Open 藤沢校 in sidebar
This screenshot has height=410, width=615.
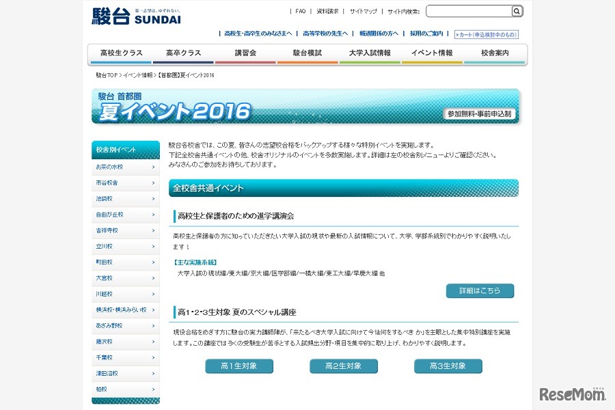(126, 342)
